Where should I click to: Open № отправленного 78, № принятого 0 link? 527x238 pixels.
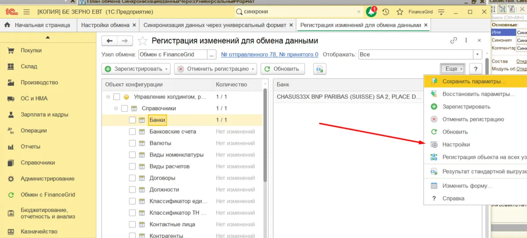[270, 54]
